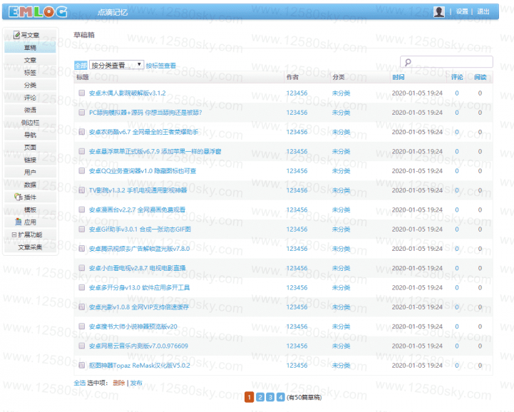
Task: Tick checkbox for 安卓腾讯视频去广告
Action: point(81,249)
